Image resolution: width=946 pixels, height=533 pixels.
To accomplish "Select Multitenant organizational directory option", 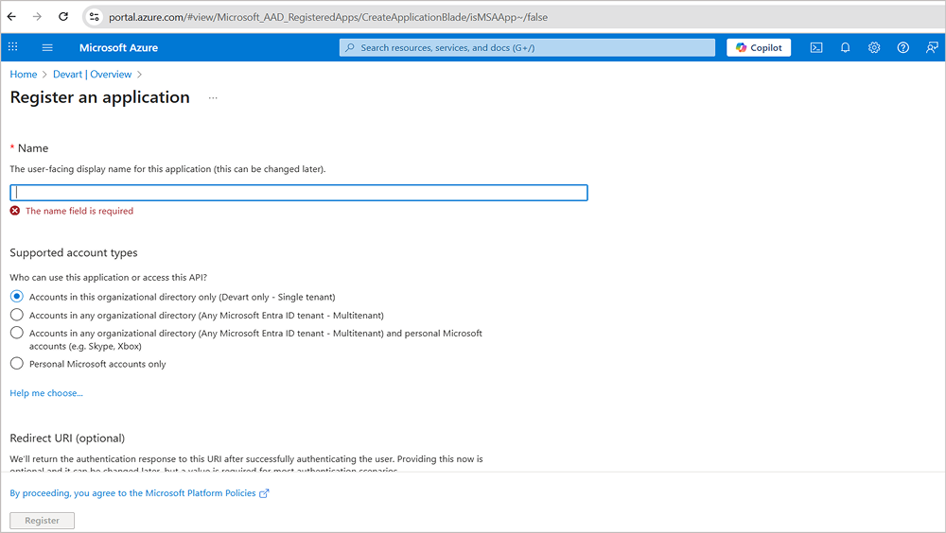I will point(17,315).
